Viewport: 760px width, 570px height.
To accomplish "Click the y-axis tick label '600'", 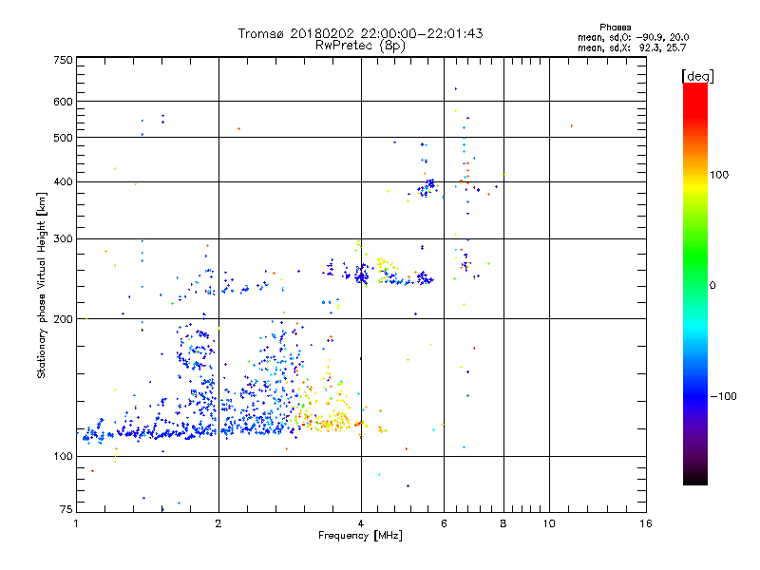I will point(64,102).
